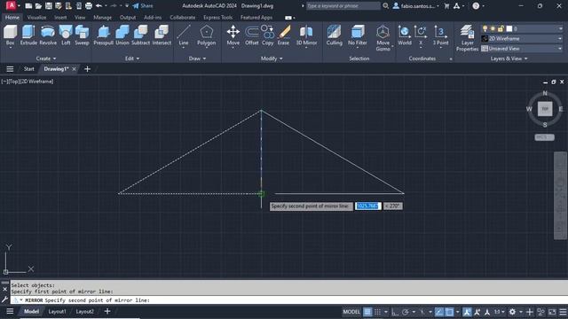Select the Loft tool
The width and height of the screenshot is (568, 319).
pos(66,35)
